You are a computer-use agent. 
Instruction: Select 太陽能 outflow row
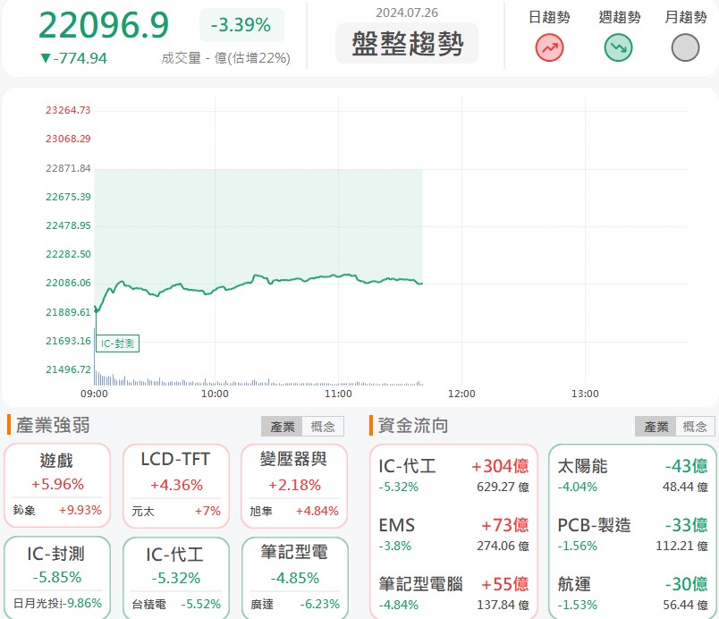(632, 476)
